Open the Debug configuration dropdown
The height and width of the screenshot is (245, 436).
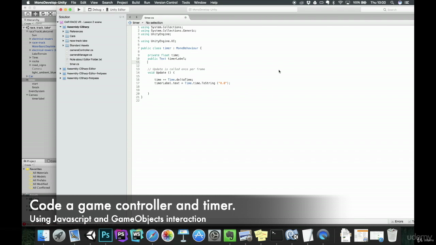click(x=95, y=10)
